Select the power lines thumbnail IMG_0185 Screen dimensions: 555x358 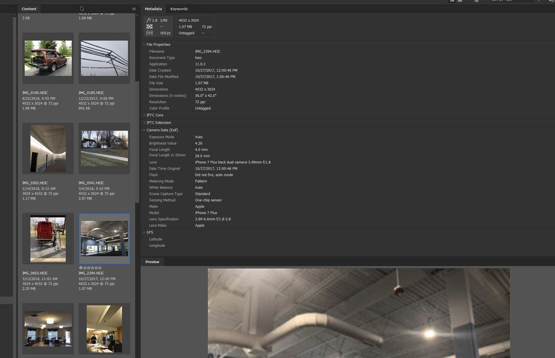pos(104,58)
